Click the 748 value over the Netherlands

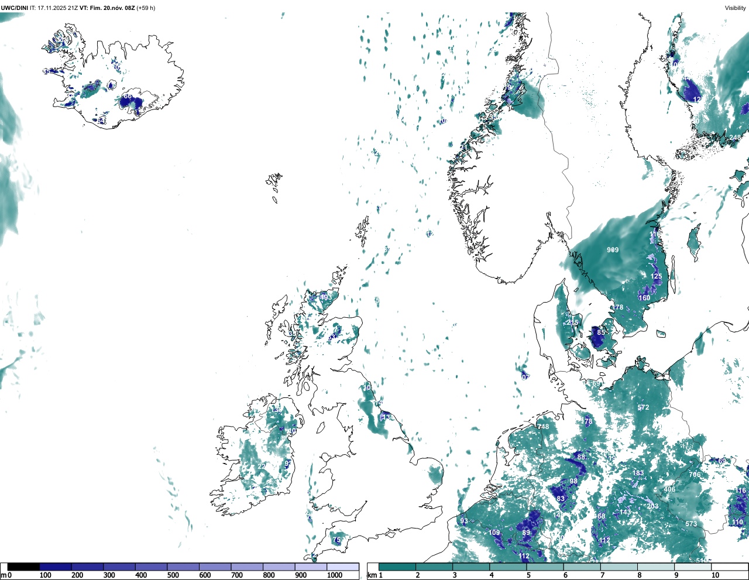point(544,427)
